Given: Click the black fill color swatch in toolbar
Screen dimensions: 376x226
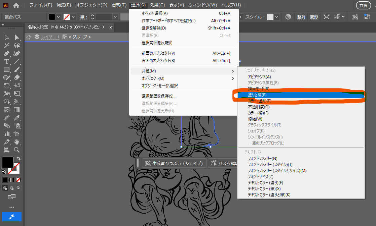Looking at the screenshot, I should point(7,162).
